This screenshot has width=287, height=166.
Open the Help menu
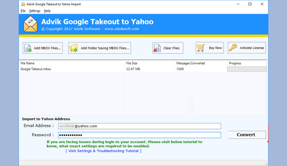(x=47, y=11)
